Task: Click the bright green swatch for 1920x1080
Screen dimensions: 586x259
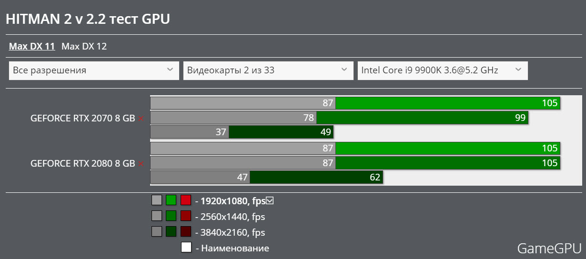Action: [x=171, y=200]
